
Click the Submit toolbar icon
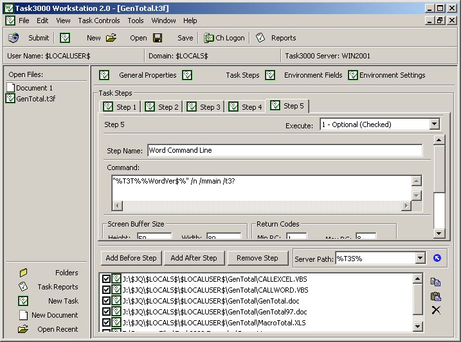(14, 38)
